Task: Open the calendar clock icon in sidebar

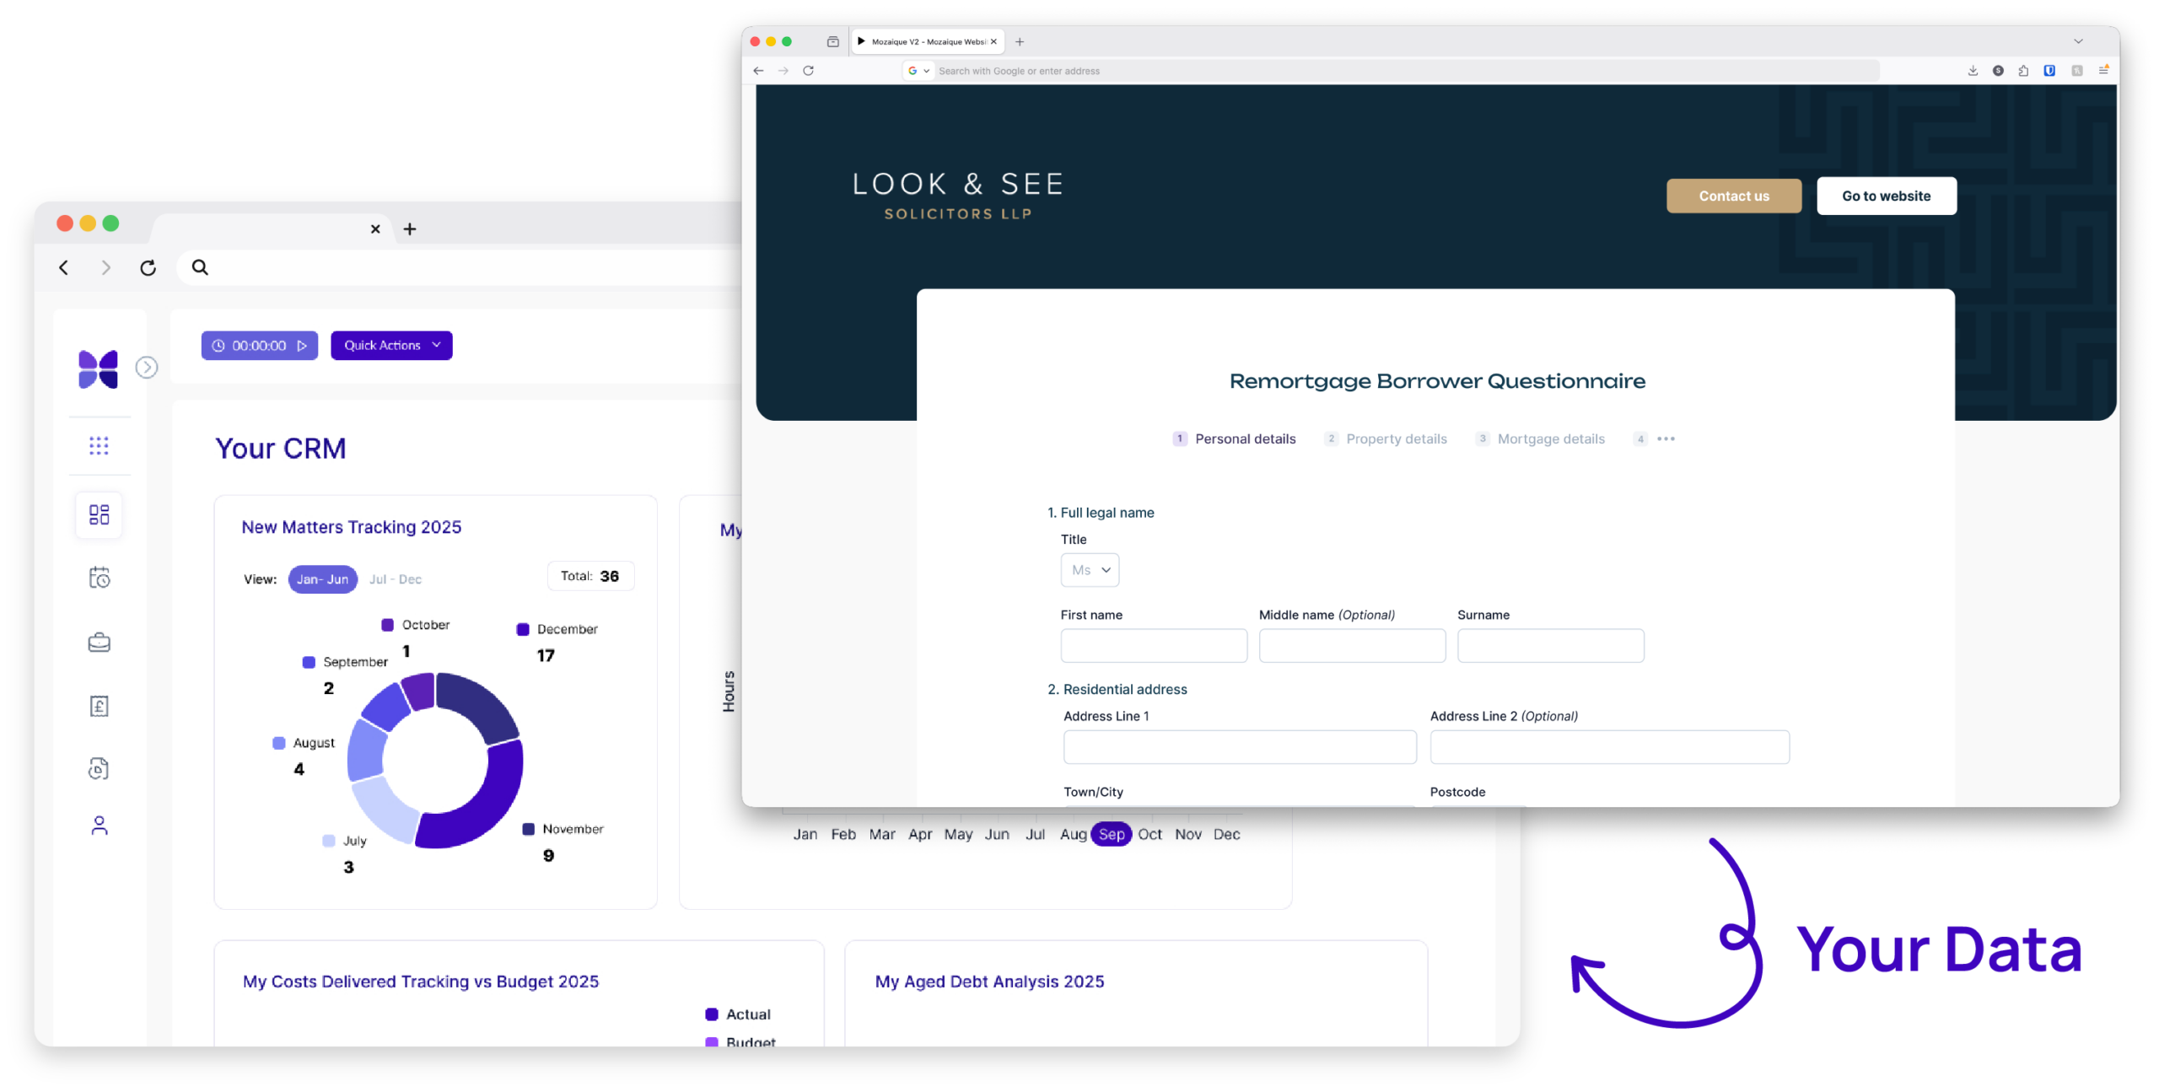Action: click(99, 578)
